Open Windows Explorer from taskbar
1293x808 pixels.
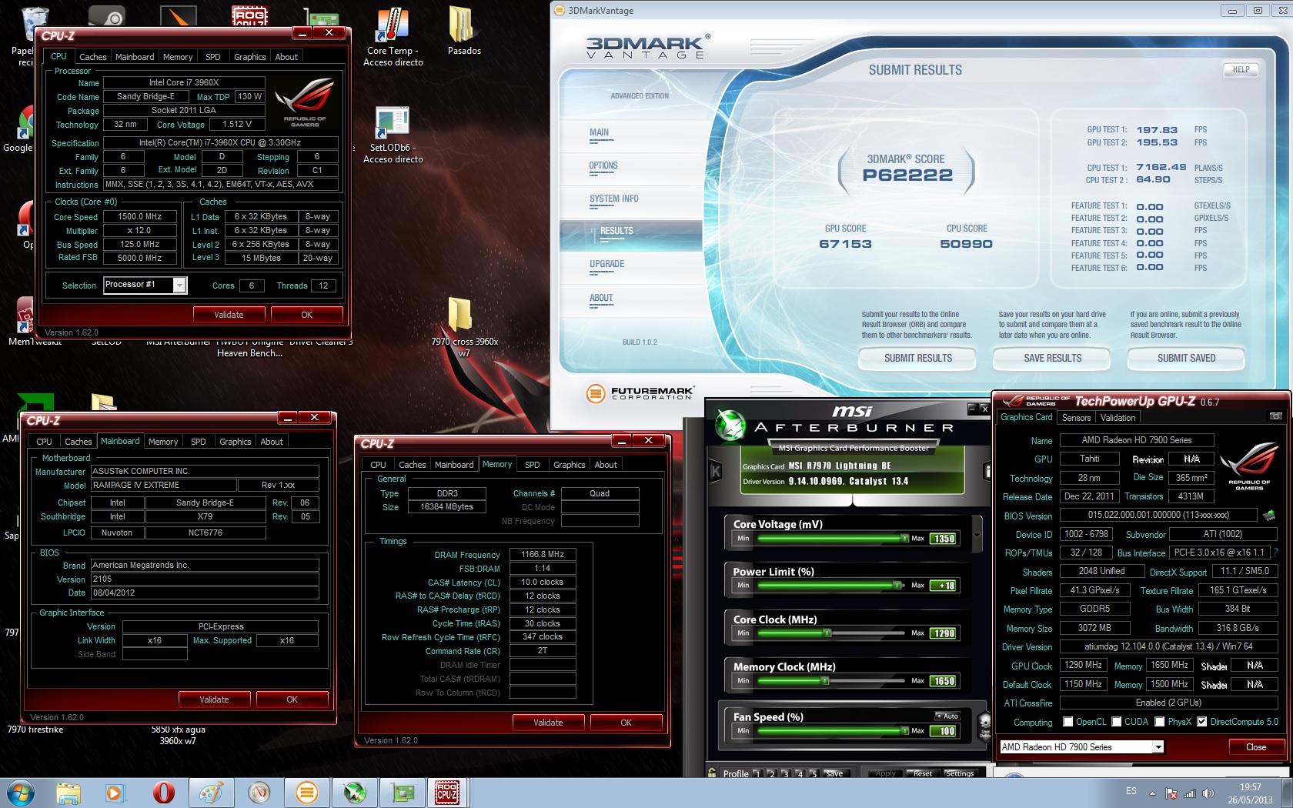tap(68, 793)
